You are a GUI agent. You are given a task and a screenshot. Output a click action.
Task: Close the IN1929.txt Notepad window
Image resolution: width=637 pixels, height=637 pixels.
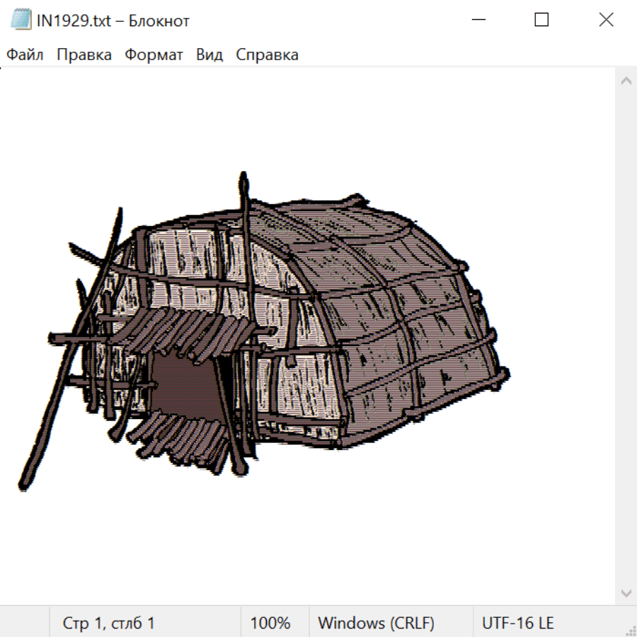pos(606,21)
